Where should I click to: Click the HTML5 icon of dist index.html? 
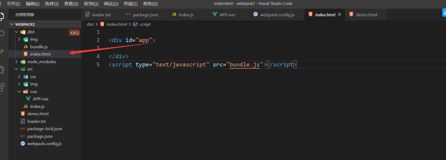26,54
